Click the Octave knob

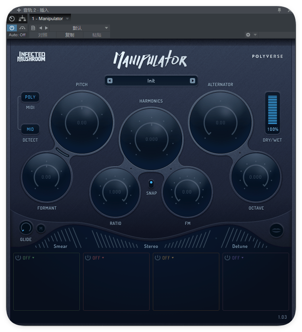pos(256,177)
